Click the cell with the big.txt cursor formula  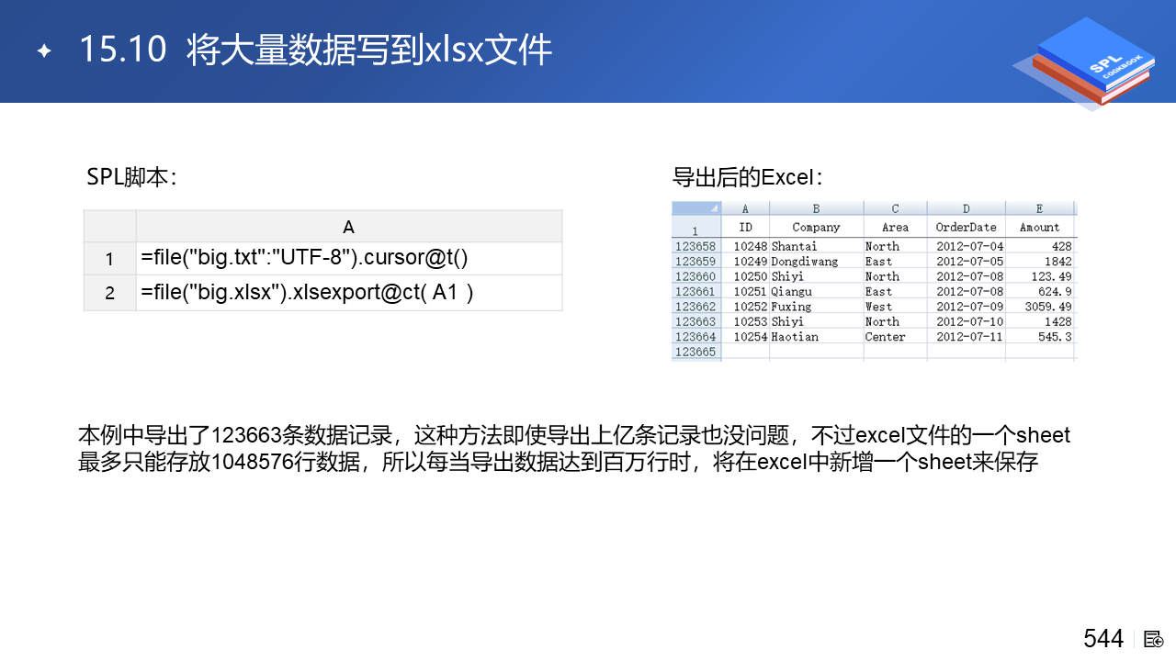[349, 259]
